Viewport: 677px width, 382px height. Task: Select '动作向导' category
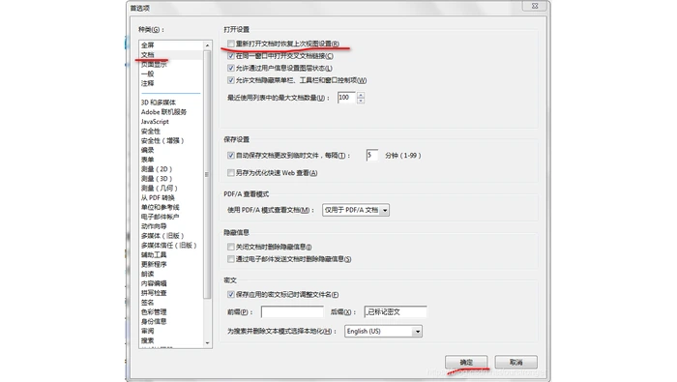click(x=154, y=226)
